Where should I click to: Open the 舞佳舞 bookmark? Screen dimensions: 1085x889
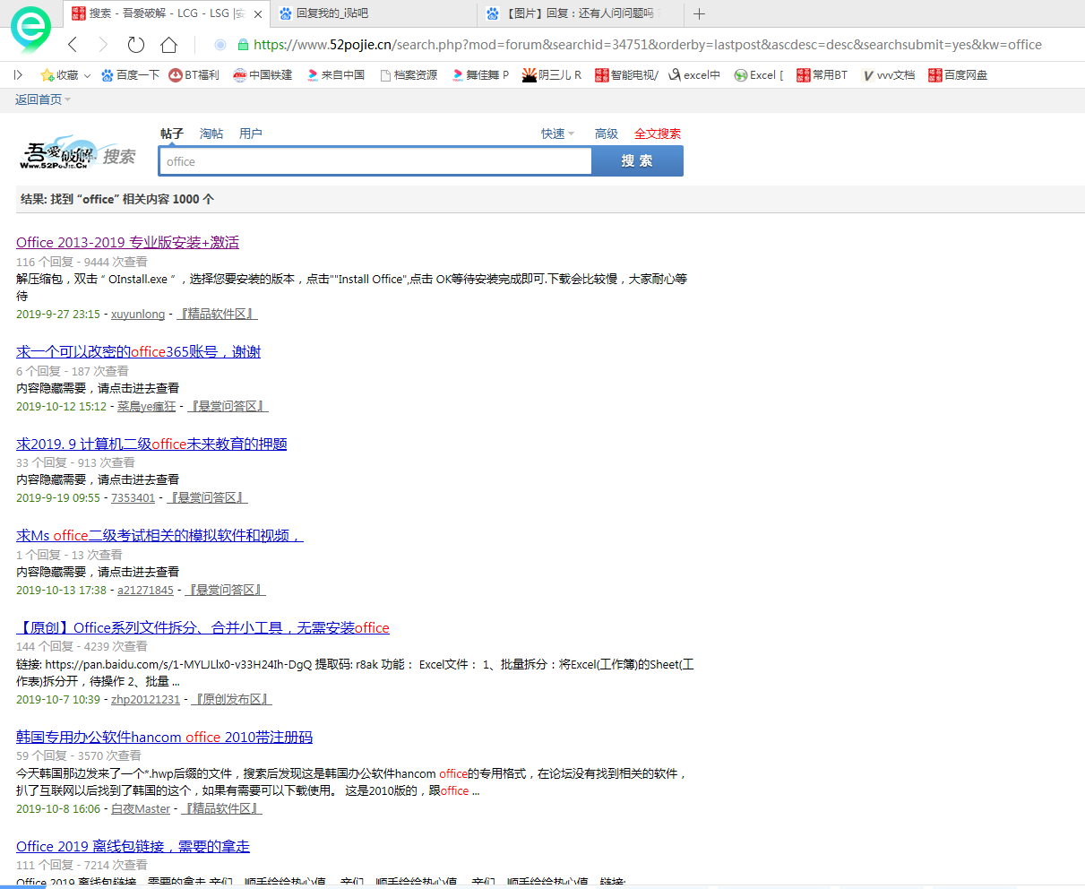click(x=480, y=75)
